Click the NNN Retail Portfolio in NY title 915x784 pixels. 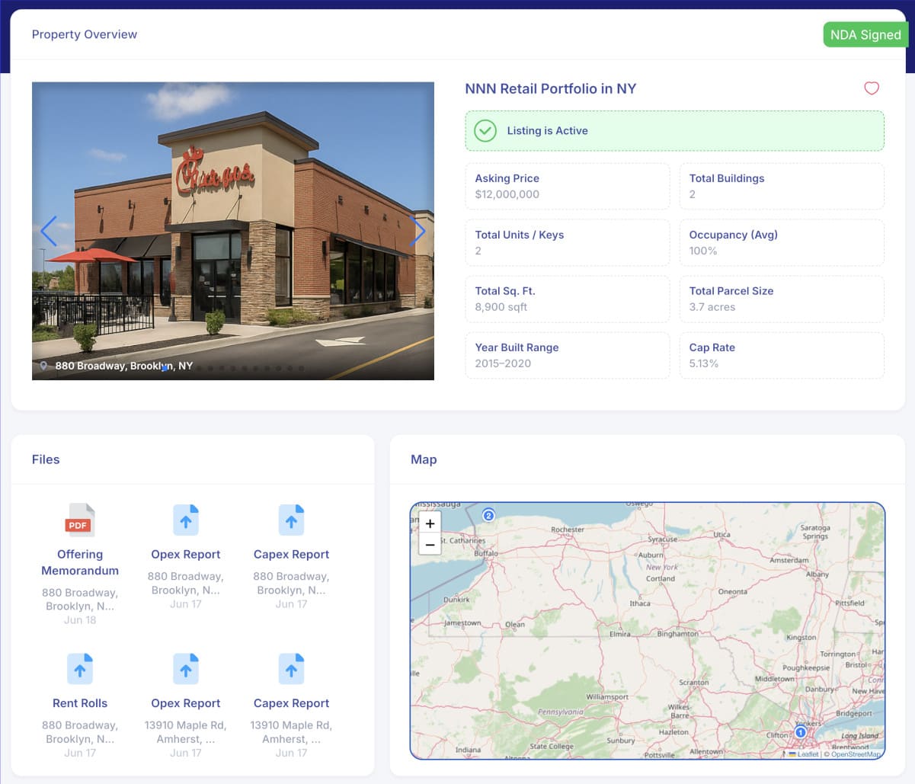550,88
